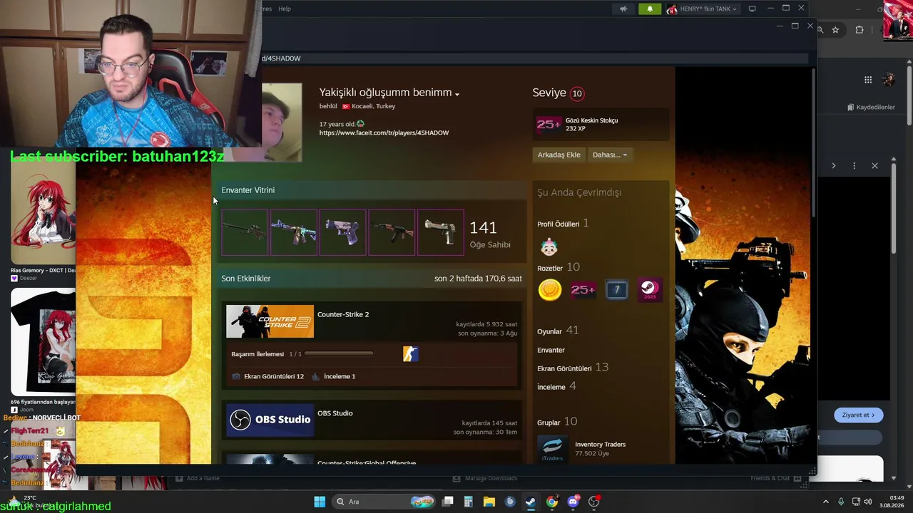Click the taskbar microphone icon
913x513 pixels.
[x=841, y=502]
